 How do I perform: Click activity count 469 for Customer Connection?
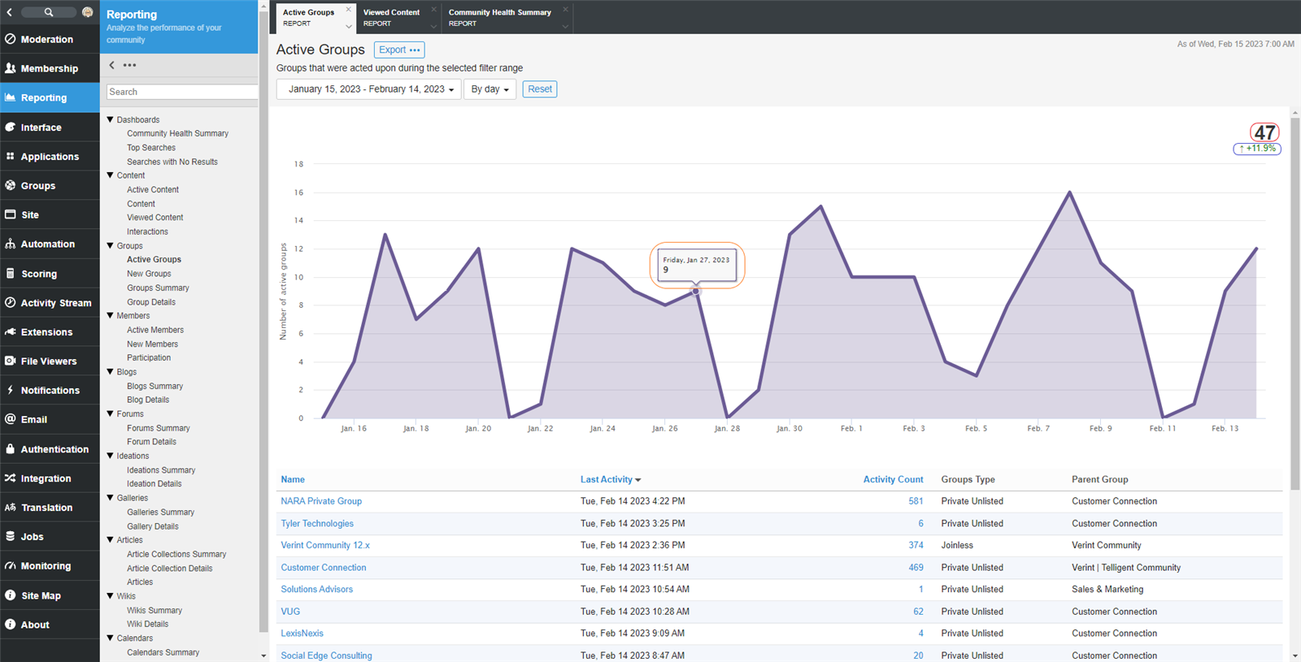point(916,568)
